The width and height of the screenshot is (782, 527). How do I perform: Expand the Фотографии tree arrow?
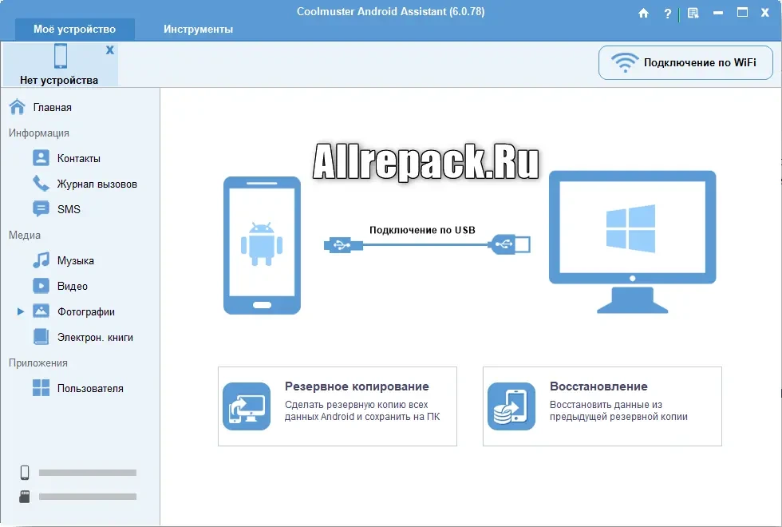21,311
